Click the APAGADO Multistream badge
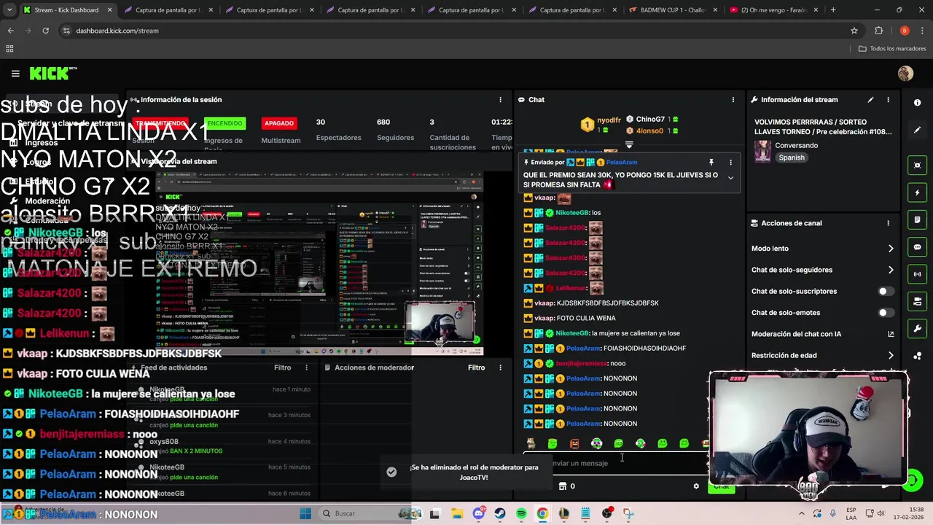Screen dimensions: 933x525 (279, 123)
